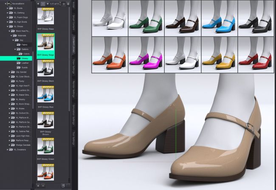Apply the BHP Glossy Black material
This screenshot has height=190, width=276.
[x=45, y=68]
